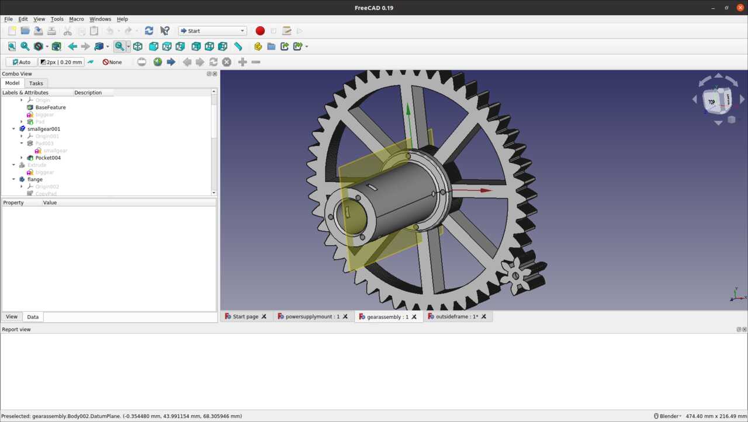The height and width of the screenshot is (422, 748).
Task: Start macro recording with red circle
Action: coord(260,31)
